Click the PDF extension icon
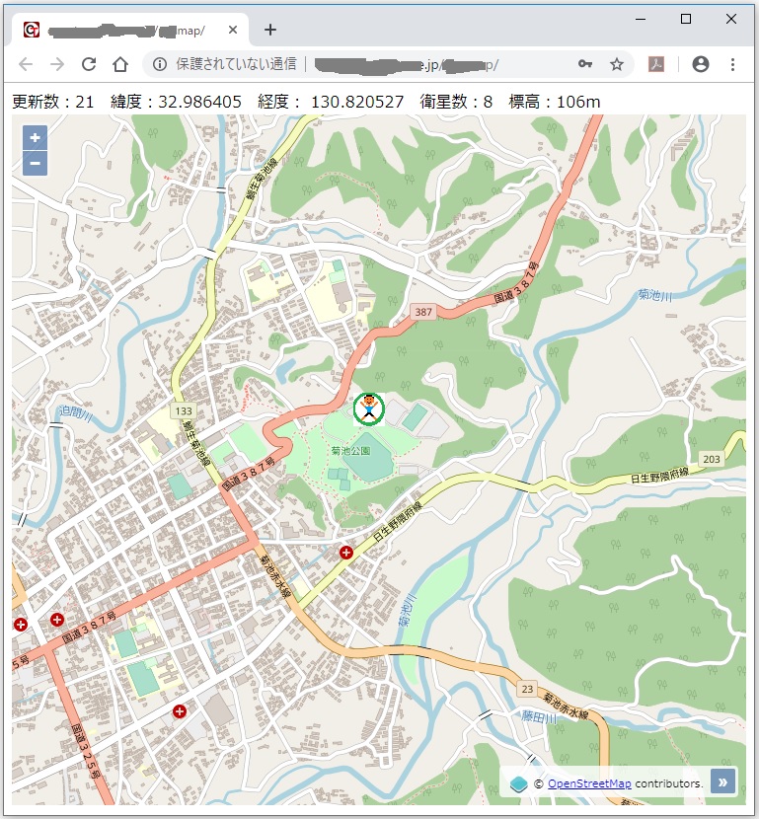The width and height of the screenshot is (759, 819). 655,64
